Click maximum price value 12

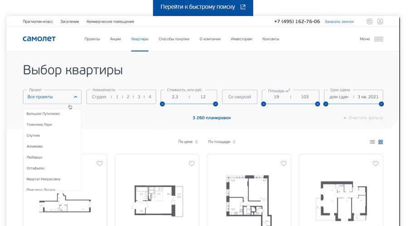[203, 97]
